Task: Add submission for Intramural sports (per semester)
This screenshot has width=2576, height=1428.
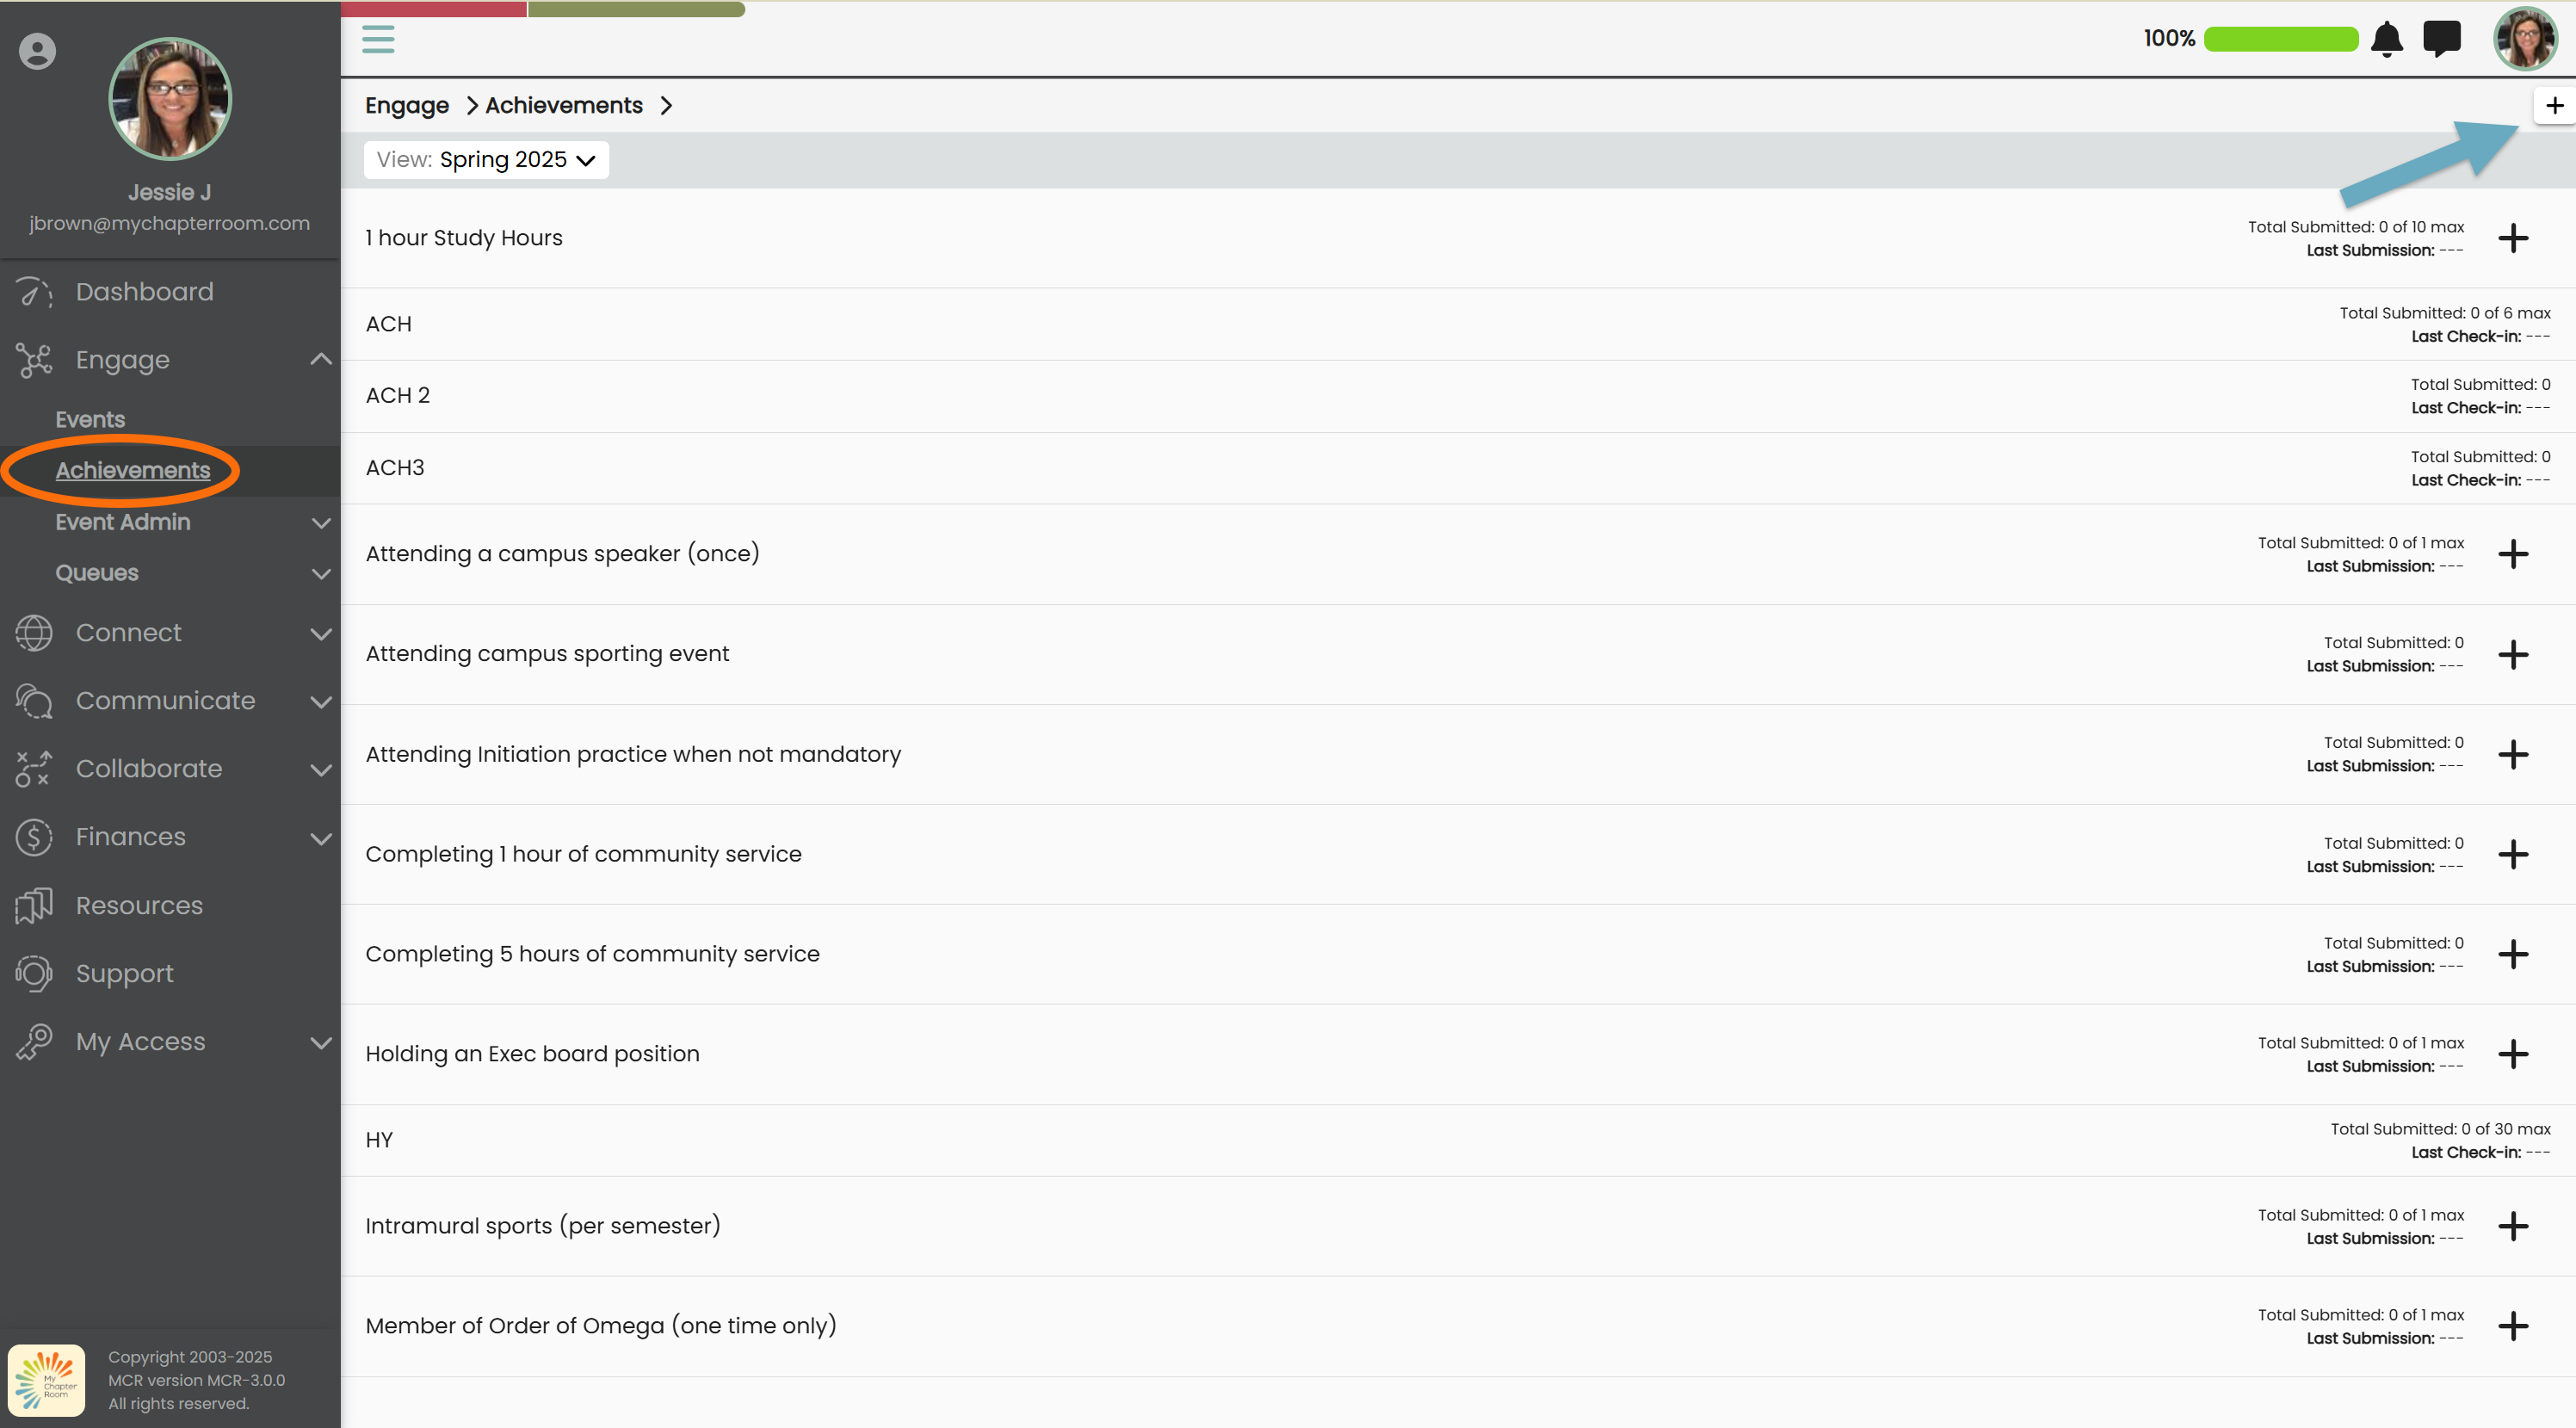Action: [x=2513, y=1226]
